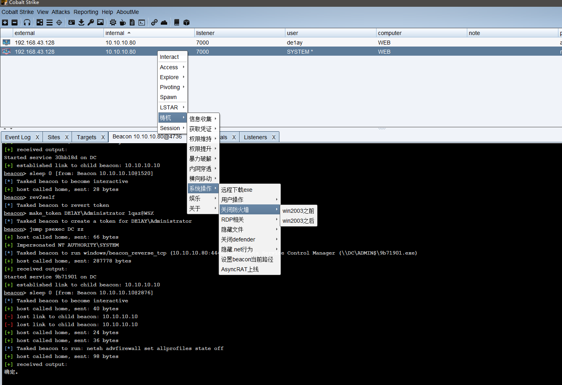Click the cube about icon in toolbar
This screenshot has height=385, width=562.
click(186, 23)
